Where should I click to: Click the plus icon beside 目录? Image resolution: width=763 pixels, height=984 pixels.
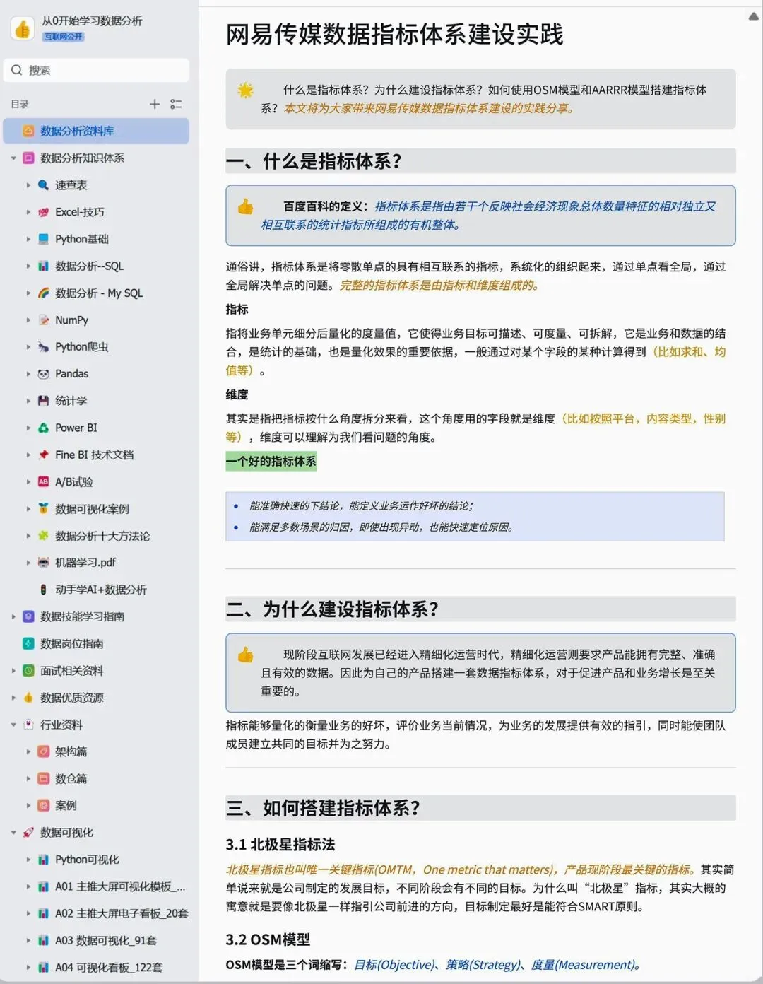click(155, 104)
